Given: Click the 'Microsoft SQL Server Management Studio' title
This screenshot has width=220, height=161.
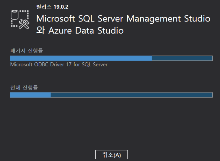Looking at the screenshot, I should click(123, 19).
